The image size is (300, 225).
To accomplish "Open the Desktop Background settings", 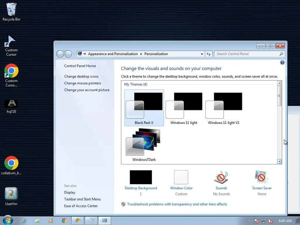I will pyautogui.click(x=141, y=183).
